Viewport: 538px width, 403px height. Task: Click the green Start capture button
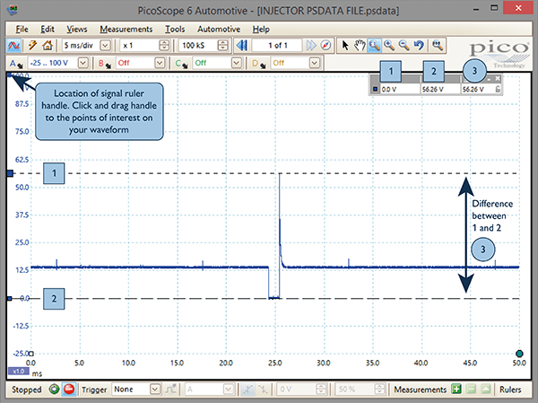54,390
